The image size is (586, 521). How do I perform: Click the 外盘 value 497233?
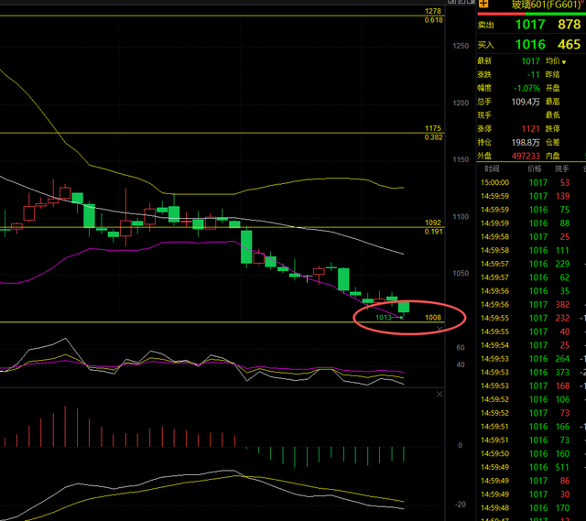point(526,156)
